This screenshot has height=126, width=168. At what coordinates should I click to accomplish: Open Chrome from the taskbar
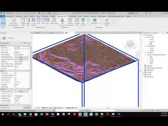(30, 114)
